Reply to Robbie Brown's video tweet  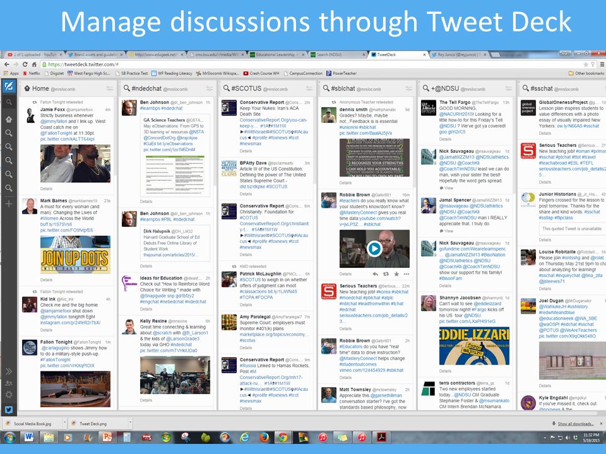[x=375, y=274]
